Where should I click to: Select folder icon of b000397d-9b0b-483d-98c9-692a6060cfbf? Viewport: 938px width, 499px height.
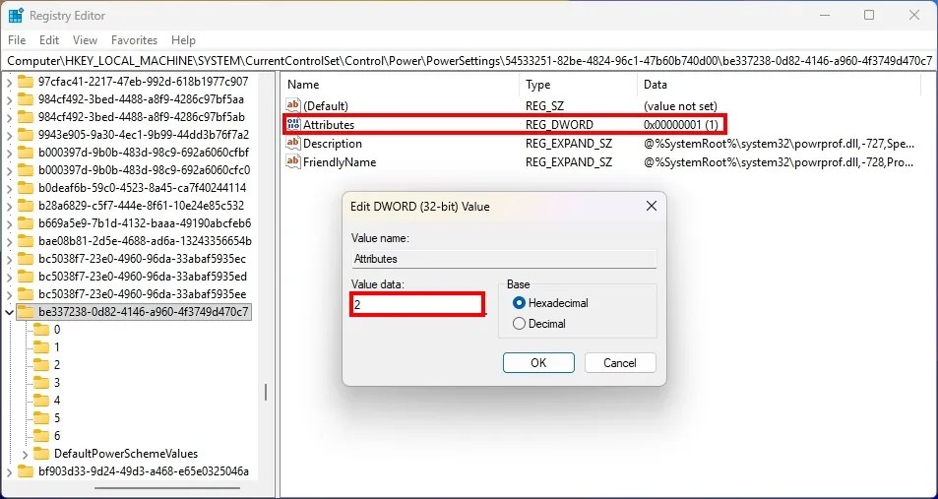point(26,152)
